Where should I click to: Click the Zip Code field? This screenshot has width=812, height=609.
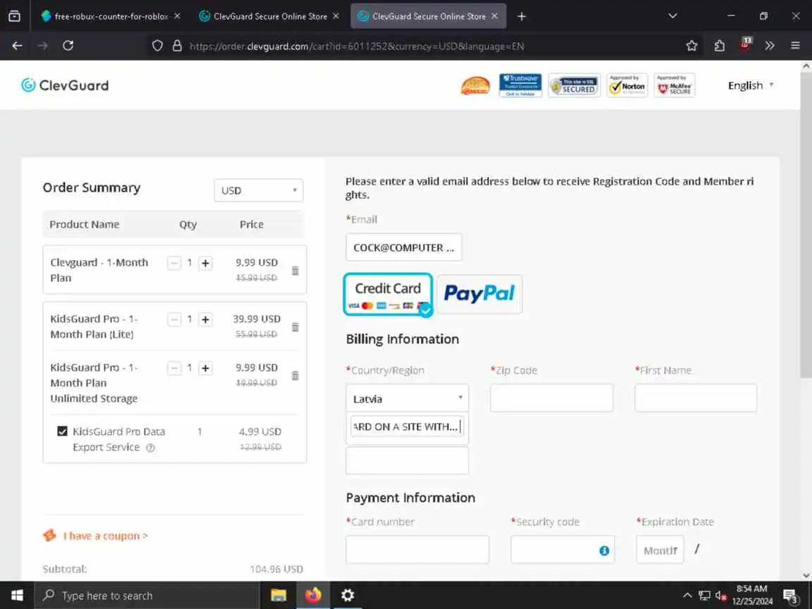tap(551, 398)
